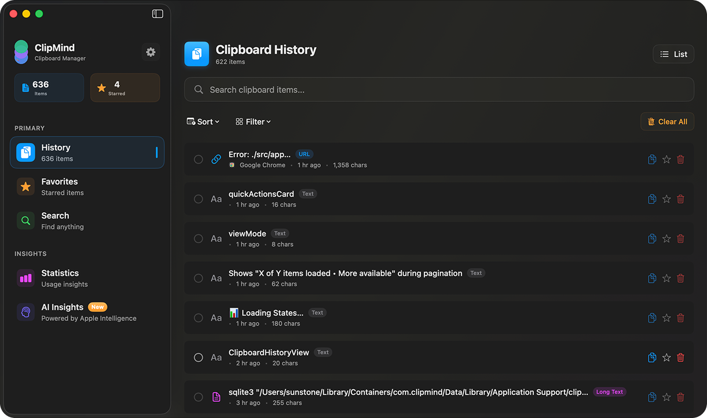707x418 pixels.
Task: Copy the "viewMode" clipboard item
Action: click(x=652, y=238)
